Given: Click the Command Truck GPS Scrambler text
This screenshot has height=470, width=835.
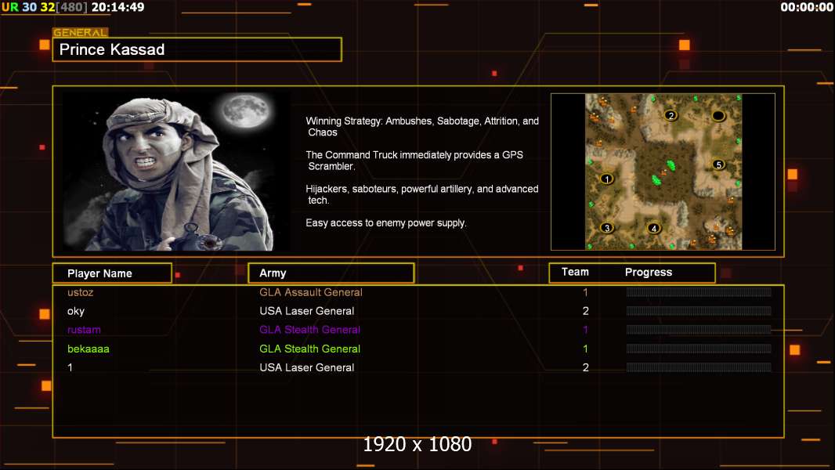Looking at the screenshot, I should [414, 161].
